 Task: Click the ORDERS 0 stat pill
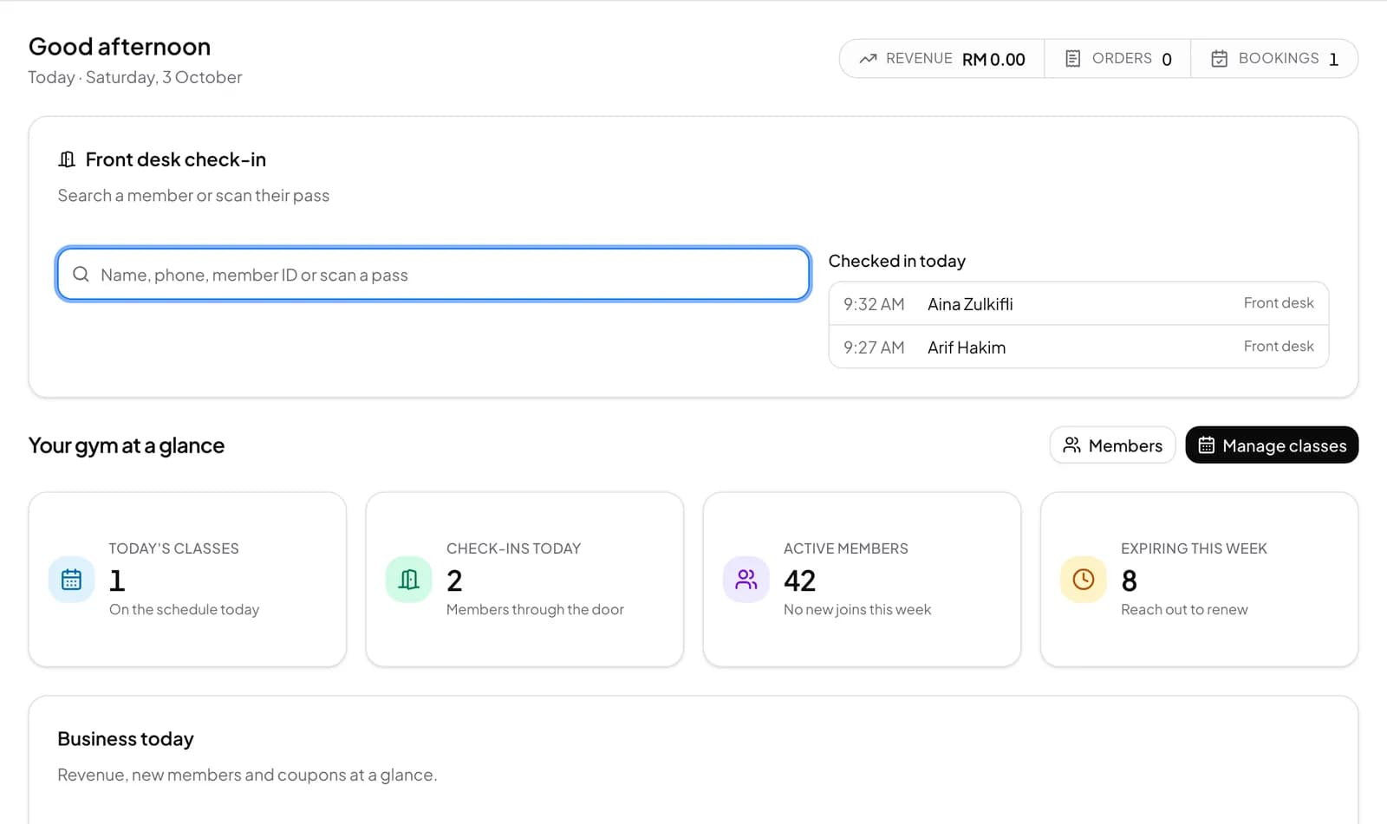click(1117, 59)
